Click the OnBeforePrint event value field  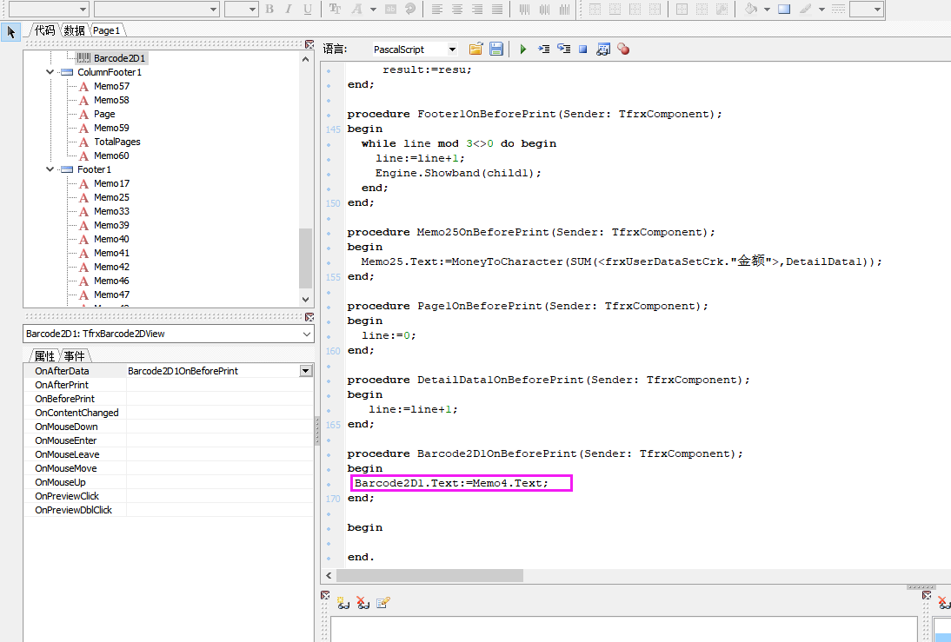click(220, 399)
